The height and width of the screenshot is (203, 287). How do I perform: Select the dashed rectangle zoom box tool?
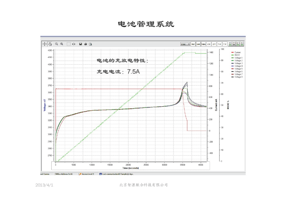coord(69,44)
